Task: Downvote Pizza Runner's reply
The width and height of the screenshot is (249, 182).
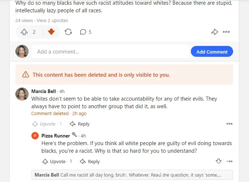Action: coord(218,161)
